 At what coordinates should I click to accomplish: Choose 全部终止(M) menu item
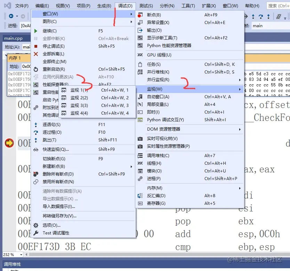click(83, 62)
